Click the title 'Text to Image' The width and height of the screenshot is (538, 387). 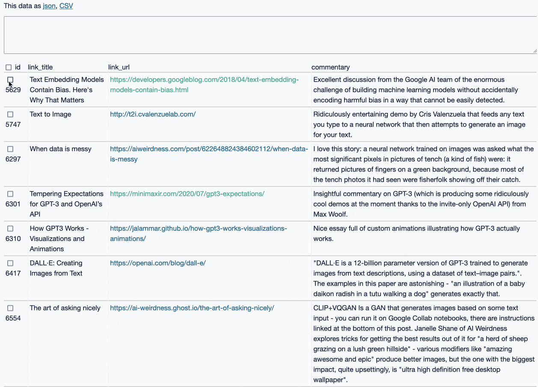(51, 114)
